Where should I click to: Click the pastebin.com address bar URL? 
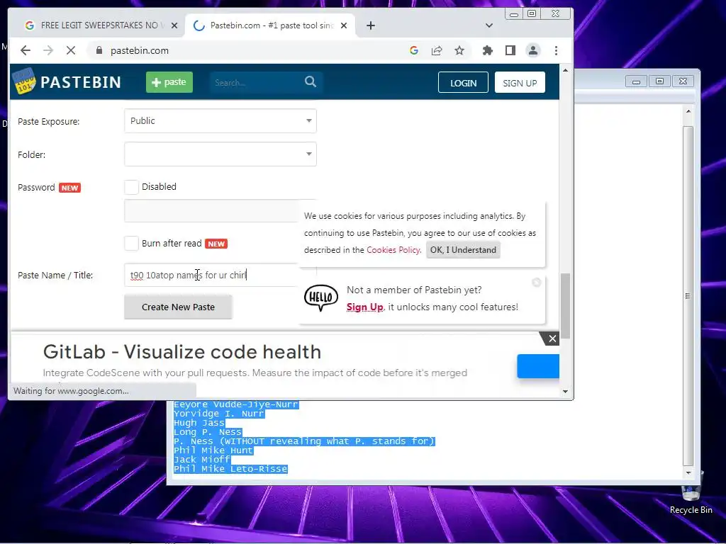click(140, 51)
